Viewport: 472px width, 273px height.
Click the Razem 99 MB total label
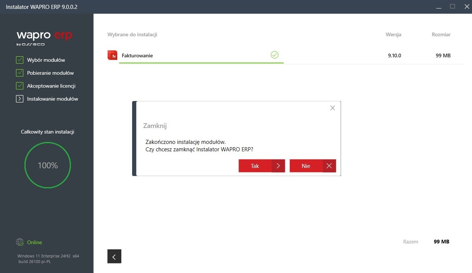[427, 242]
